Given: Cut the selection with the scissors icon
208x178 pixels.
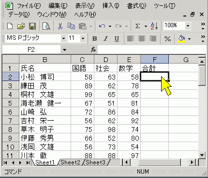Looking at the screenshot, I should tap(60, 26).
